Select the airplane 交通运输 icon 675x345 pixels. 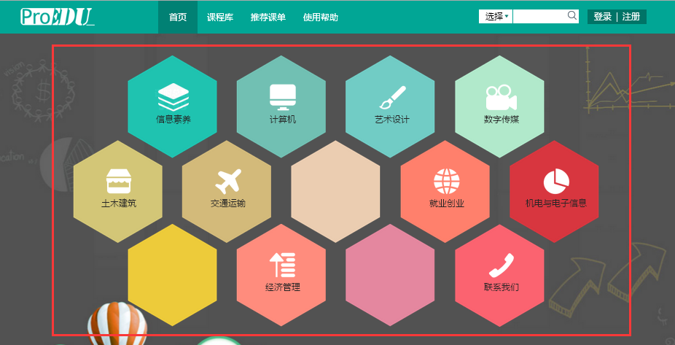[x=228, y=182]
